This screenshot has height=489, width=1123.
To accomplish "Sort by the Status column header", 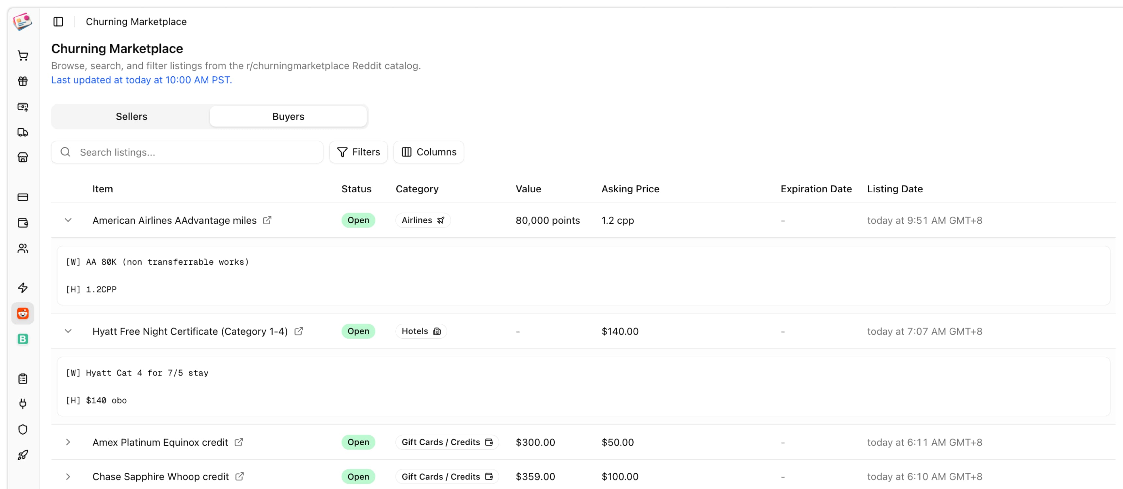I will pyautogui.click(x=356, y=189).
